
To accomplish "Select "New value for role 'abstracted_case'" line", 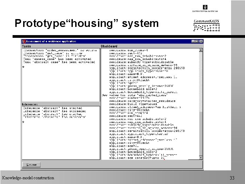I will click(135, 95).
